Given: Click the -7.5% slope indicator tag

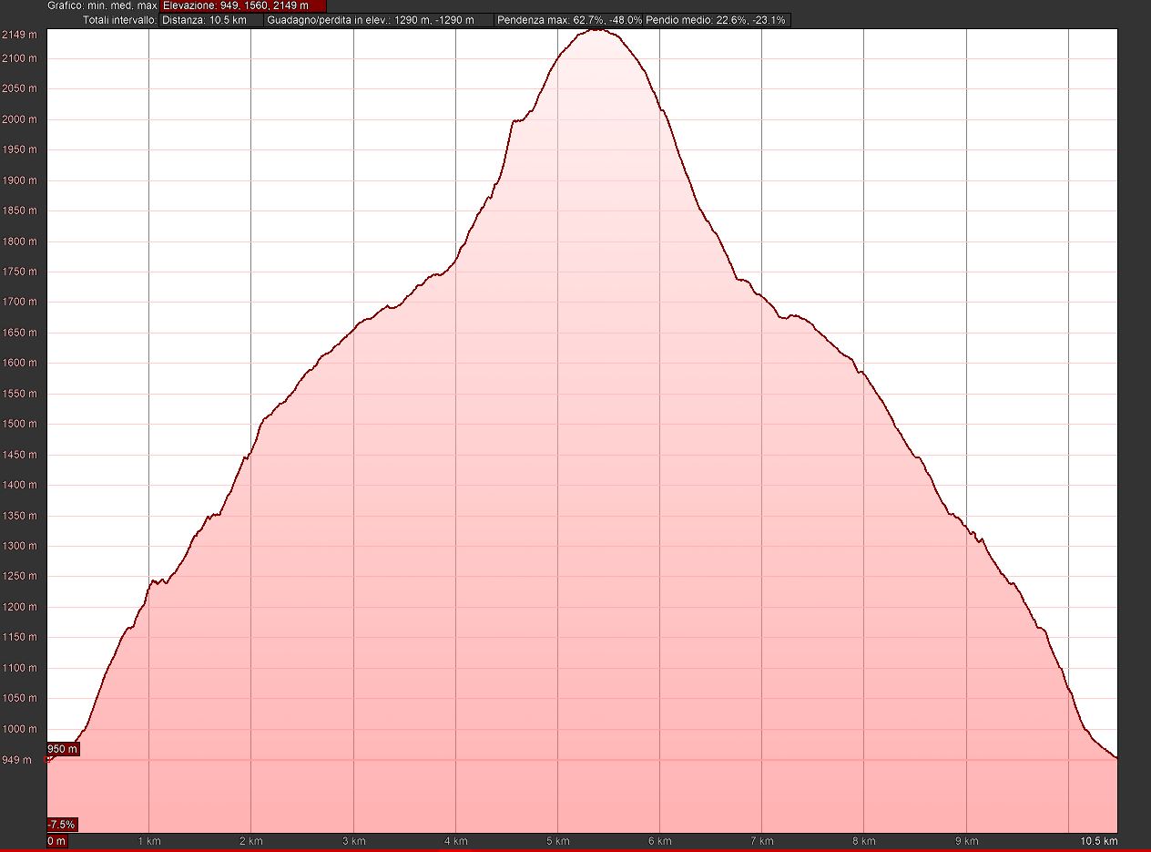Looking at the screenshot, I should pos(62,825).
